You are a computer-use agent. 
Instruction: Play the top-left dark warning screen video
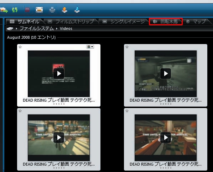59,74
